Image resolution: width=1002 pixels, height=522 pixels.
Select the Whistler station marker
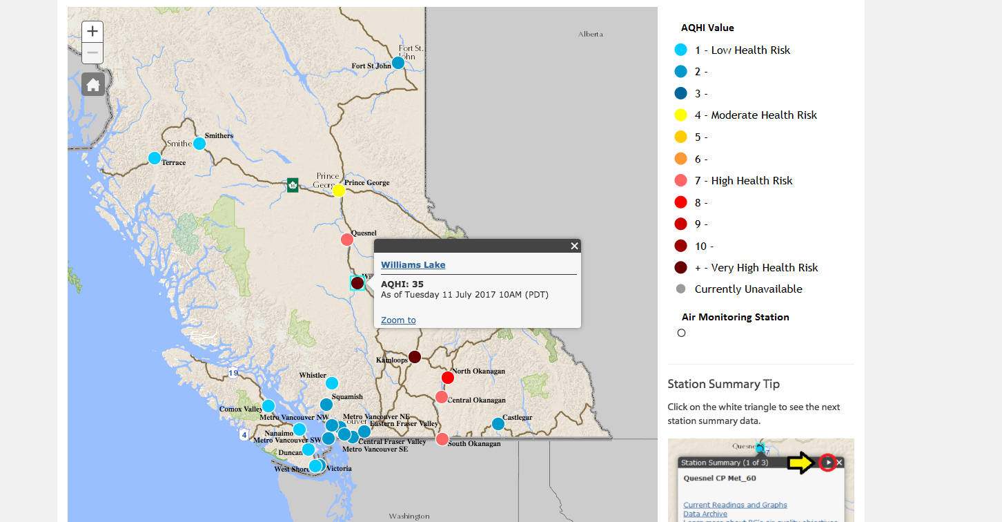point(332,383)
